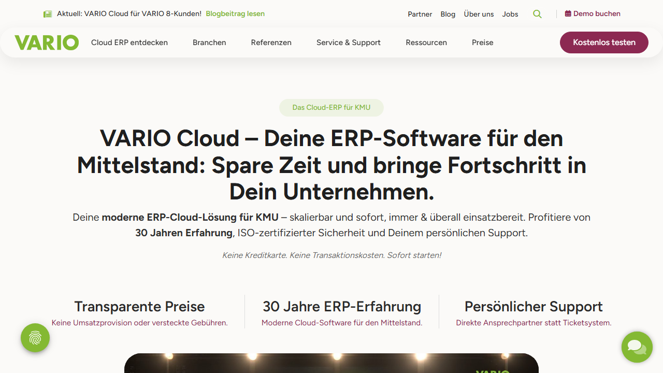Open the Partner link
The image size is (663, 373).
pos(420,14)
